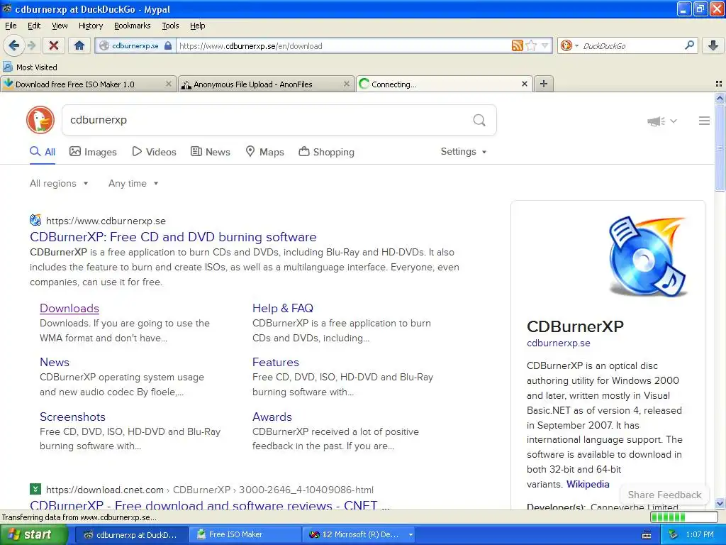Stop page loading with the red X button
726x545 pixels.
coord(54,45)
